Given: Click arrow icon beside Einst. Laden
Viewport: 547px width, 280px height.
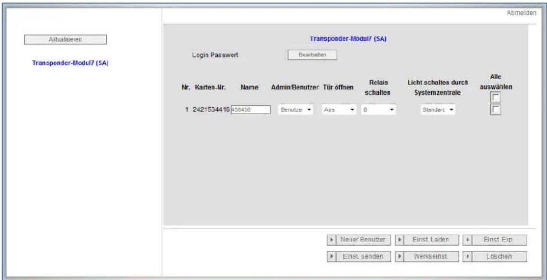Looking at the screenshot, I should click(x=400, y=240).
